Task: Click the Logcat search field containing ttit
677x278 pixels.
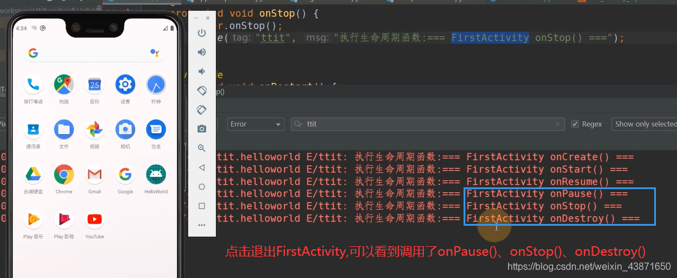Action: (x=428, y=124)
